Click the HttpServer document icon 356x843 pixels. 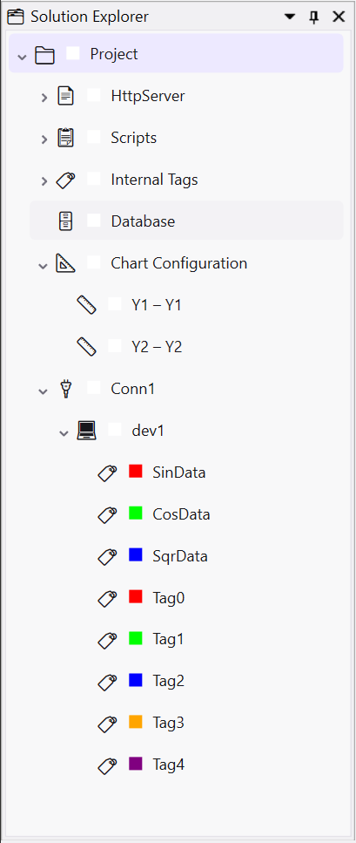(65, 96)
